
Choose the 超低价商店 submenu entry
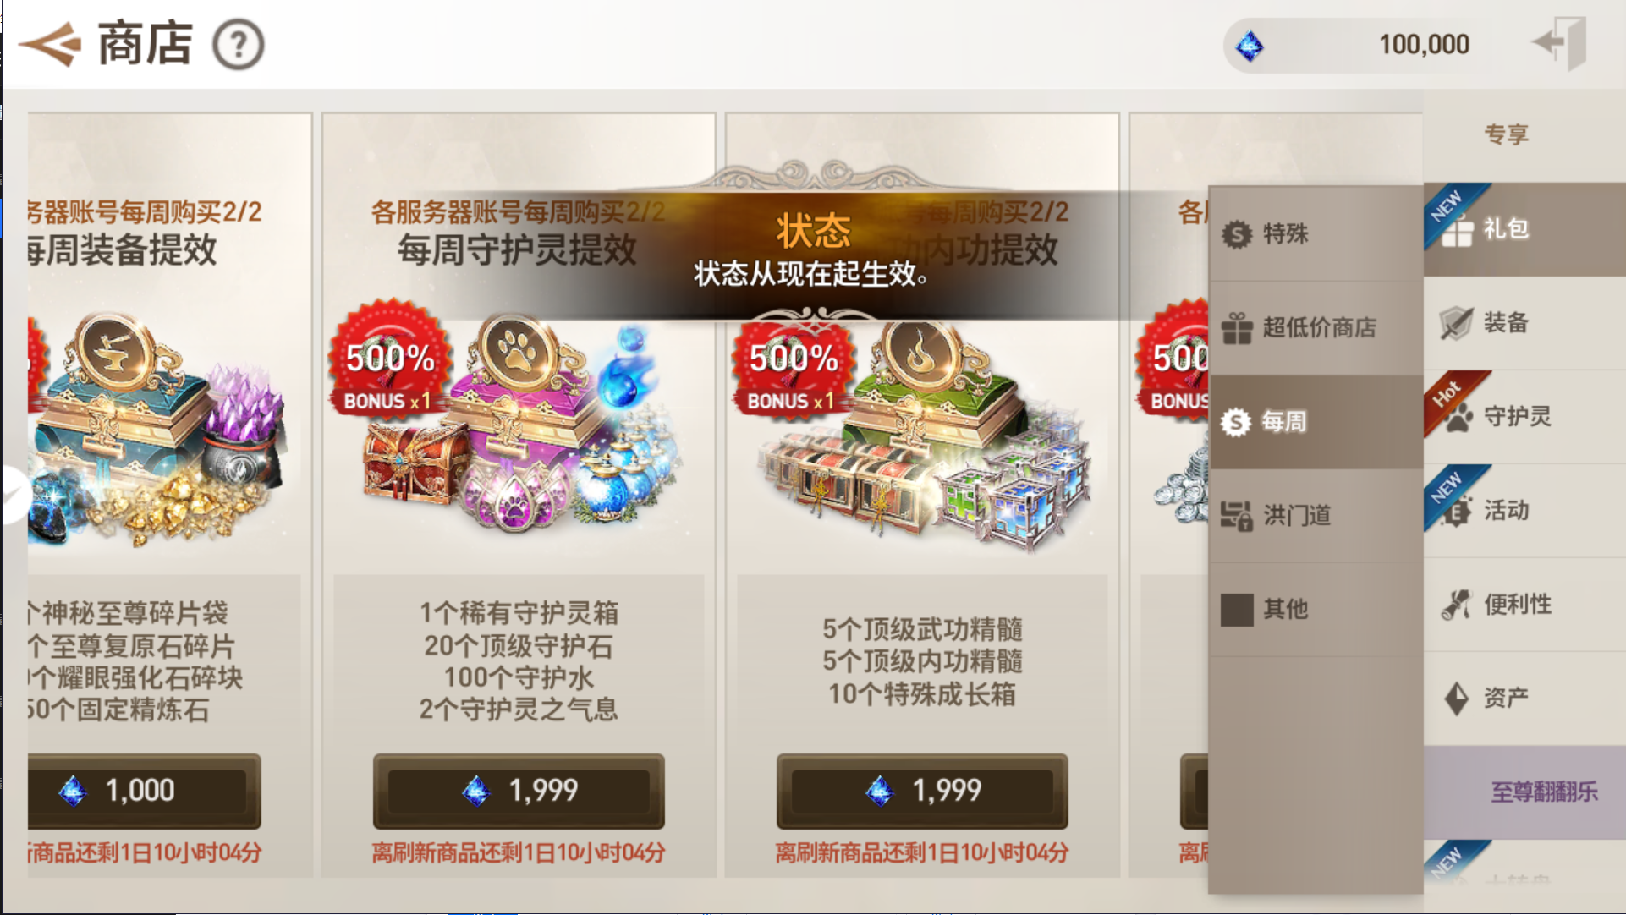[x=1316, y=328]
